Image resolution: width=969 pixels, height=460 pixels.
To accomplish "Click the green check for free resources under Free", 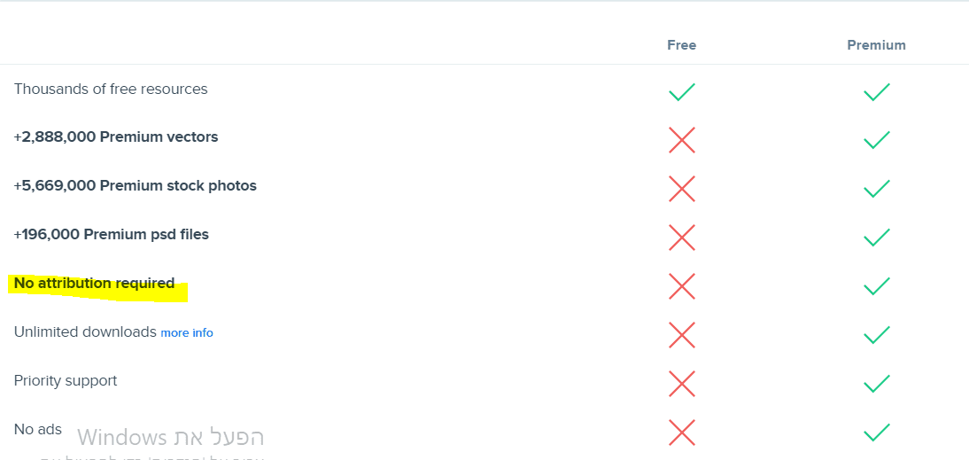I will point(681,91).
